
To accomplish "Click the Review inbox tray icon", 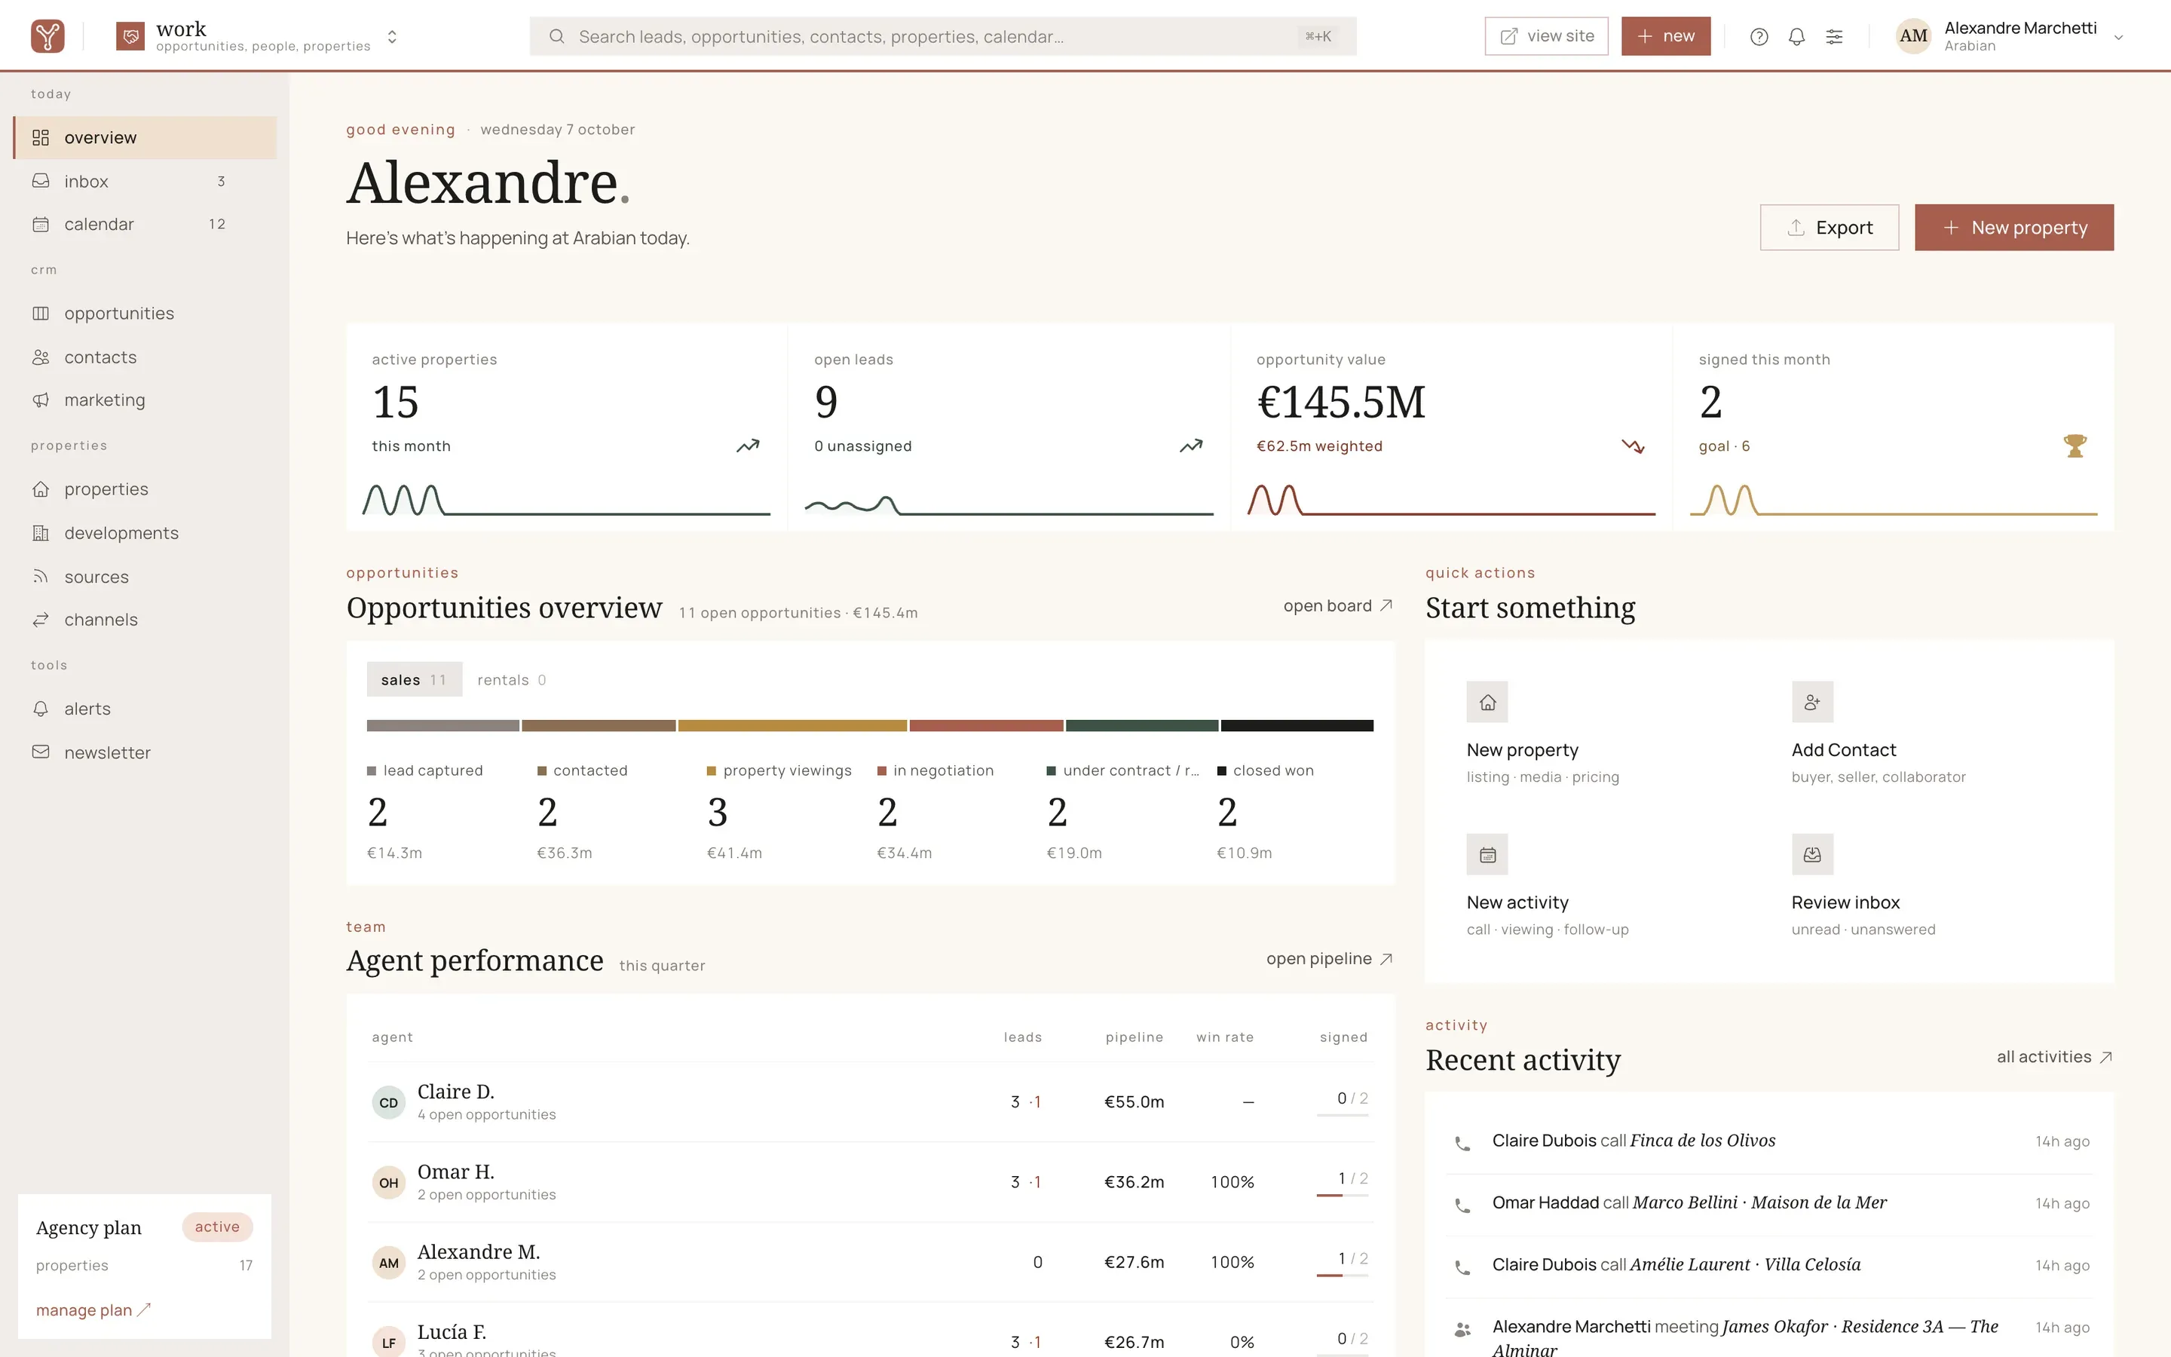I will tap(1812, 854).
